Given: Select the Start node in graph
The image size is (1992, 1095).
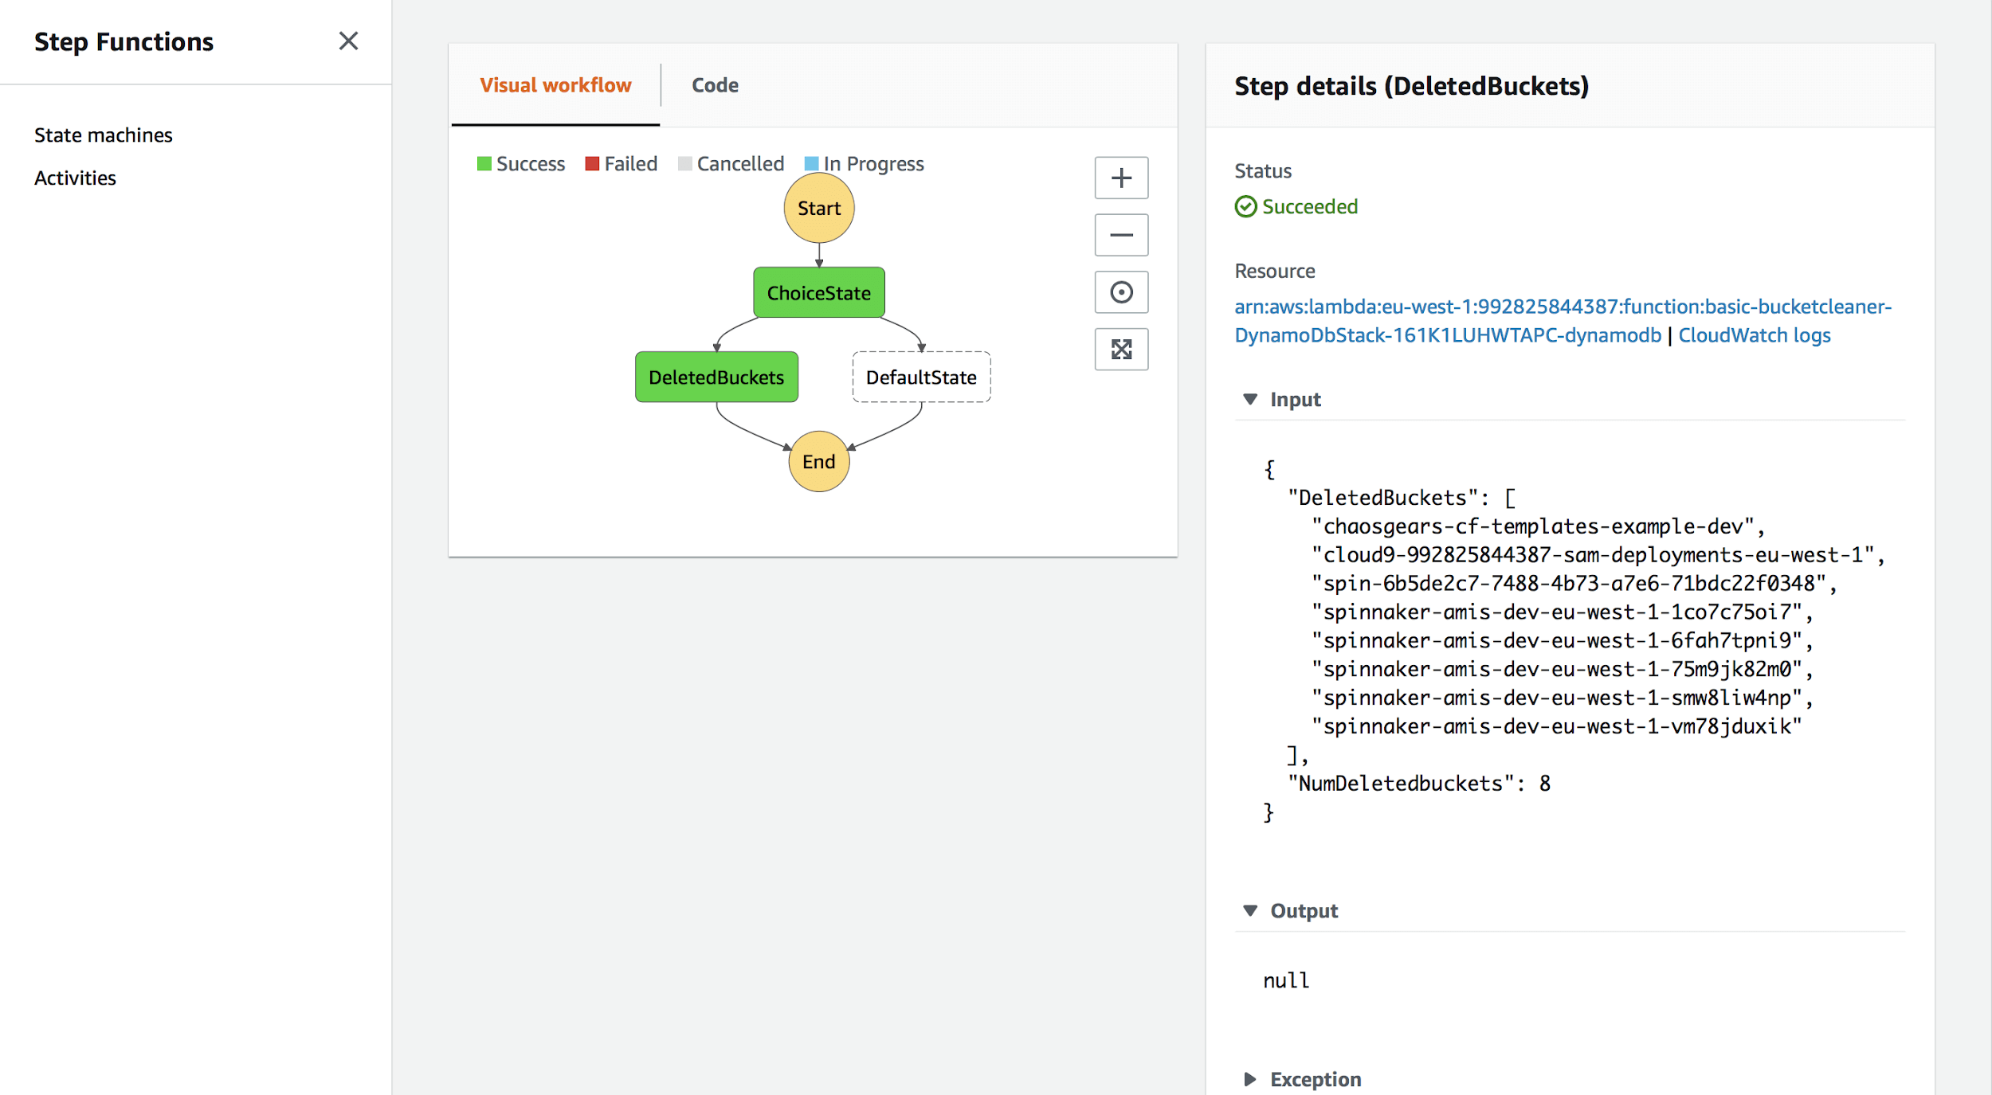Looking at the screenshot, I should (x=818, y=209).
